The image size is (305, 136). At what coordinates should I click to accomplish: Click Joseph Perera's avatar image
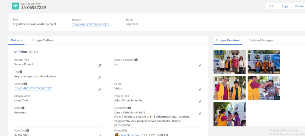point(117,135)
